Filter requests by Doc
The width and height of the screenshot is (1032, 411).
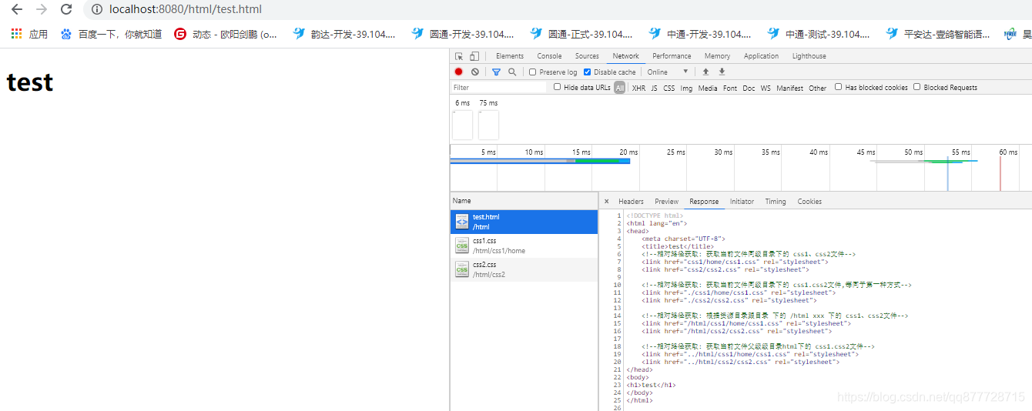click(x=749, y=88)
